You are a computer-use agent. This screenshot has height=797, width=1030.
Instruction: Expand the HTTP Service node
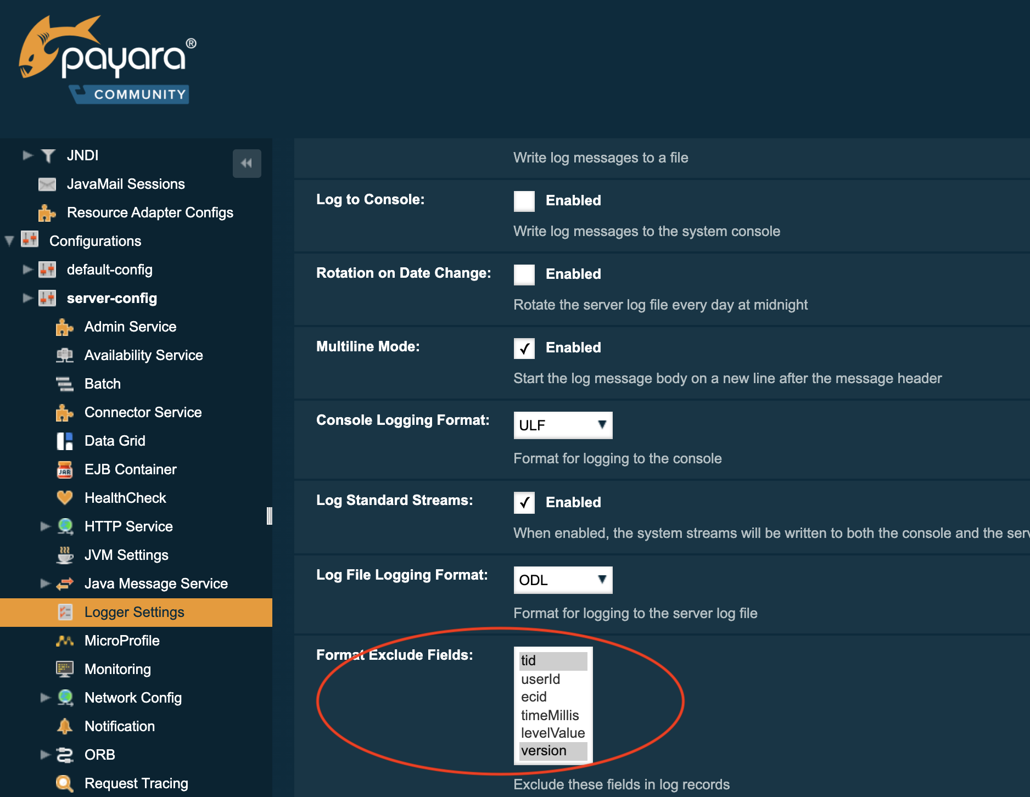tap(44, 526)
